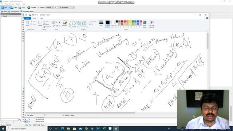Click the Forecast green play icon
This screenshot has width=233, height=131.
pos(29,7)
